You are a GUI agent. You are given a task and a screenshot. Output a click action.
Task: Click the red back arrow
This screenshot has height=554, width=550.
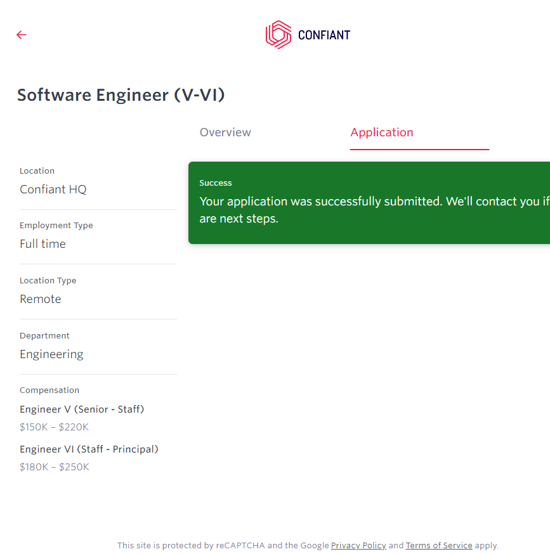tap(22, 35)
